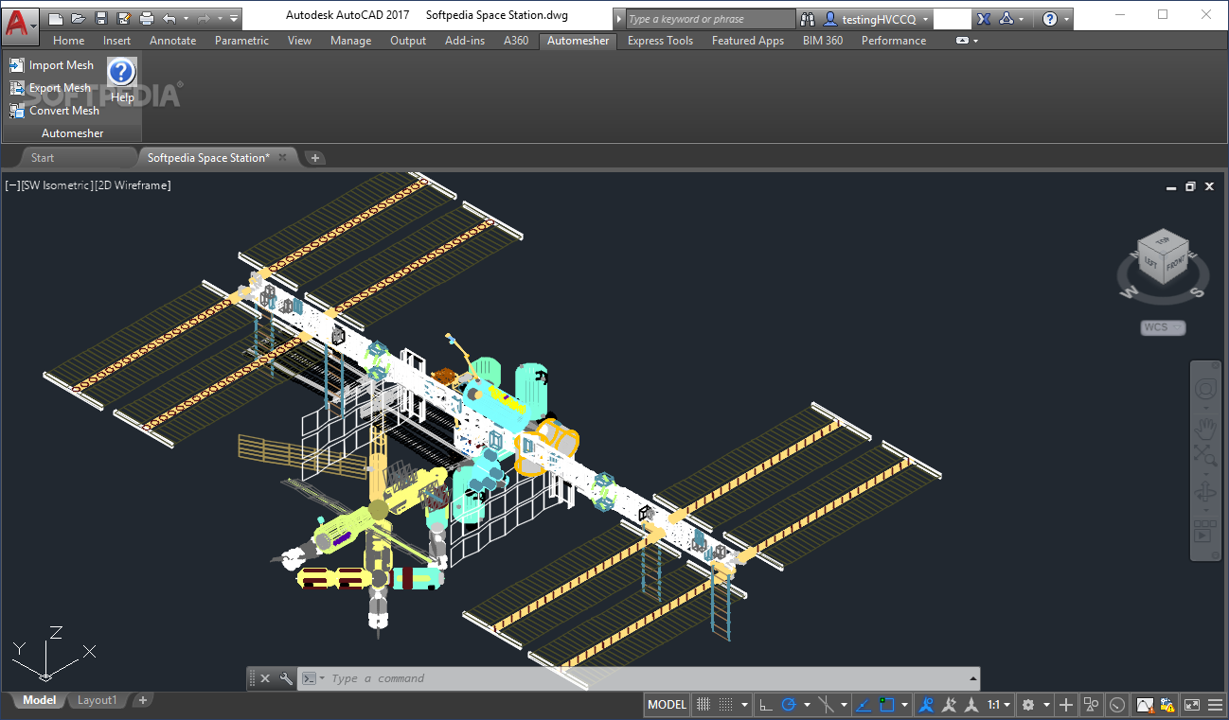Click the SW Isometric view label
The height and width of the screenshot is (720, 1229).
pyautogui.click(x=56, y=185)
